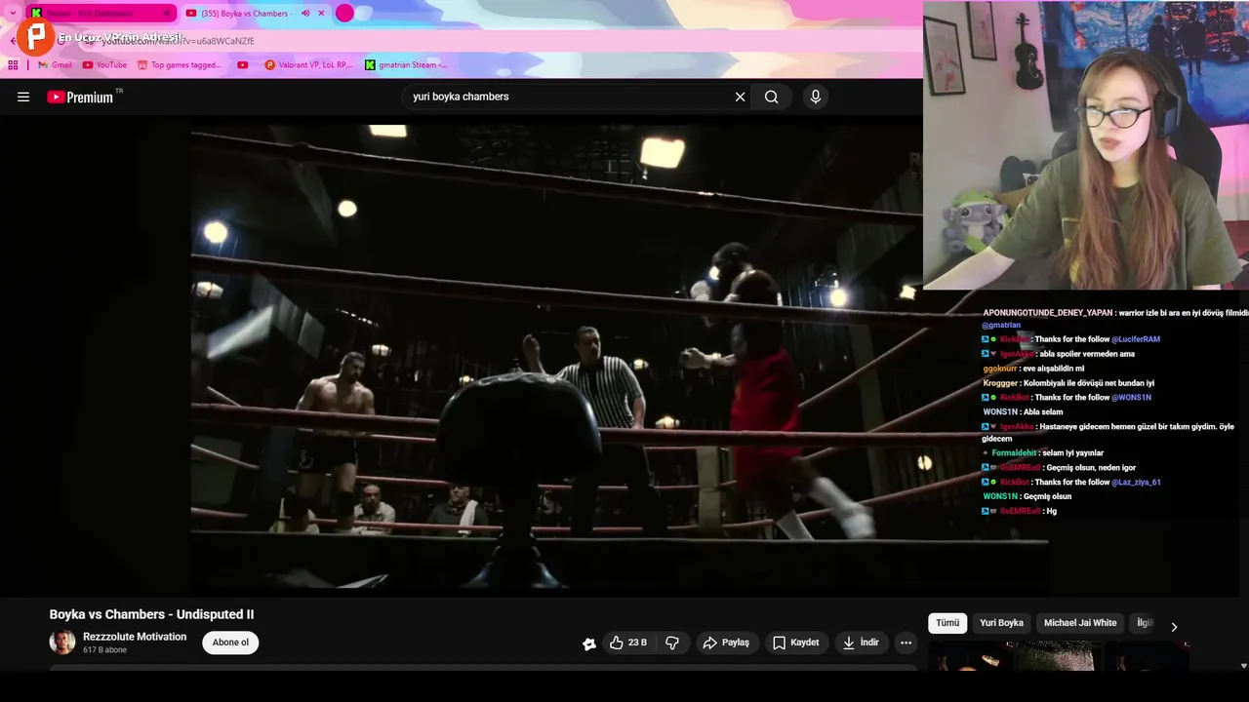Viewport: 1249px width, 702px height.
Task: Open the YouTube bookmark
Action: coord(104,65)
